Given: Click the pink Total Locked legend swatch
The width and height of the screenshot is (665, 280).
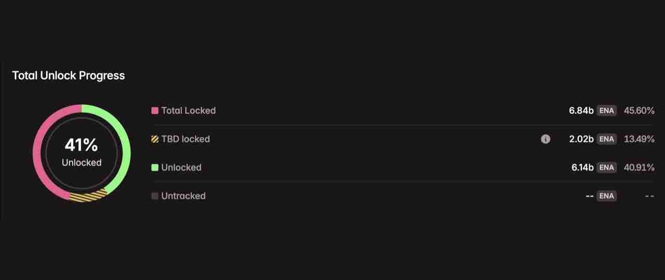Looking at the screenshot, I should pyautogui.click(x=155, y=110).
